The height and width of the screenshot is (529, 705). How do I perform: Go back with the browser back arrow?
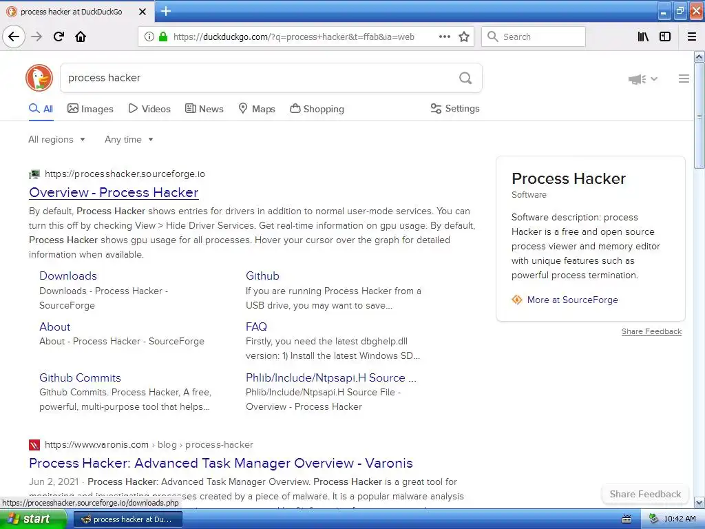click(x=14, y=37)
